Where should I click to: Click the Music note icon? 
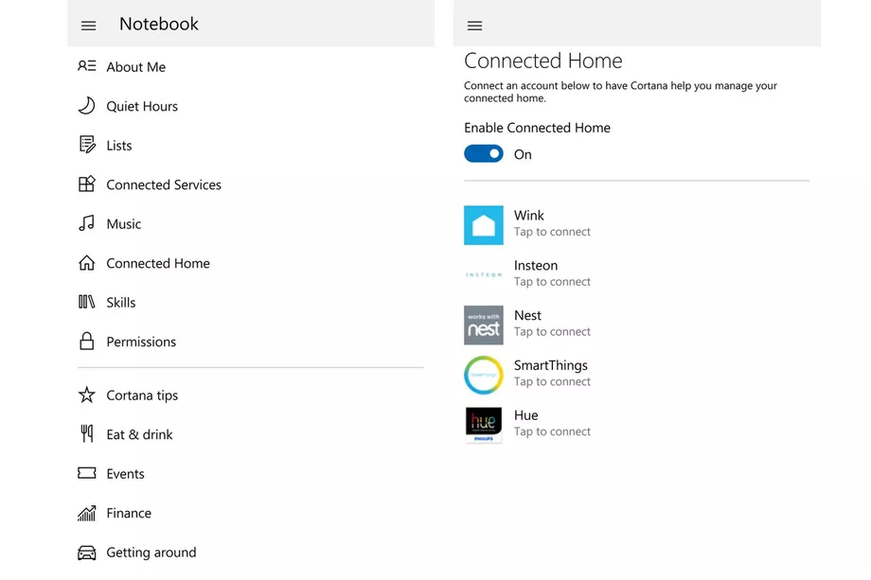click(87, 223)
